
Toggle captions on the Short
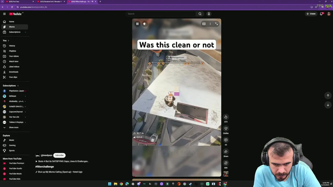[204, 24]
